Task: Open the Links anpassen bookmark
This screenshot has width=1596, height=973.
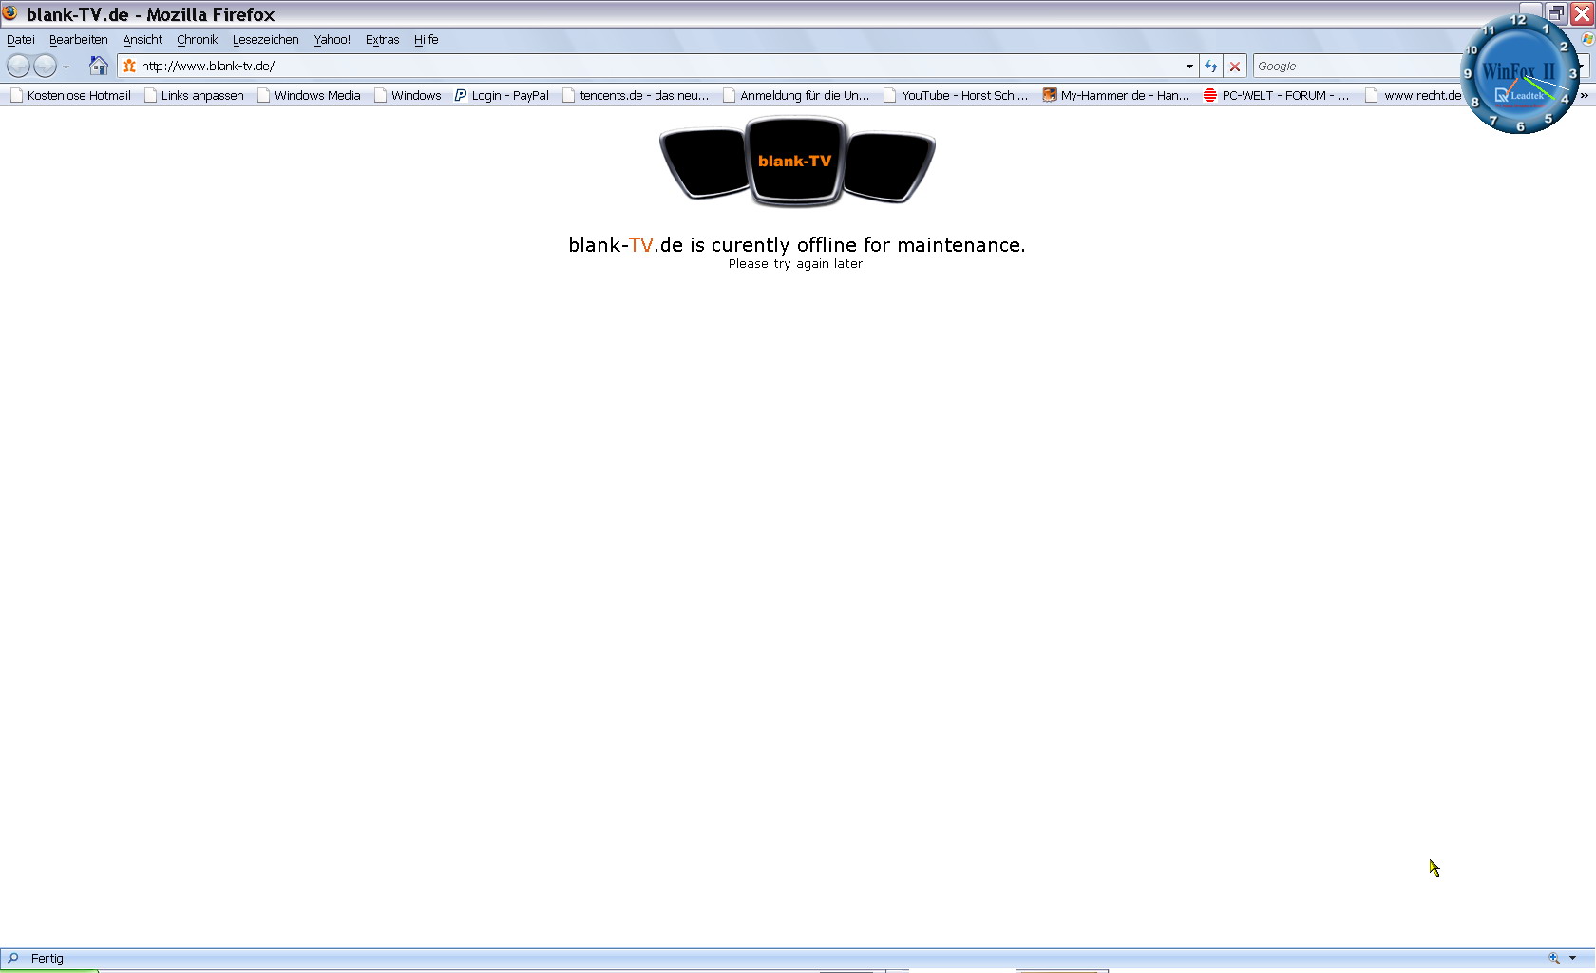Action: click(x=195, y=95)
